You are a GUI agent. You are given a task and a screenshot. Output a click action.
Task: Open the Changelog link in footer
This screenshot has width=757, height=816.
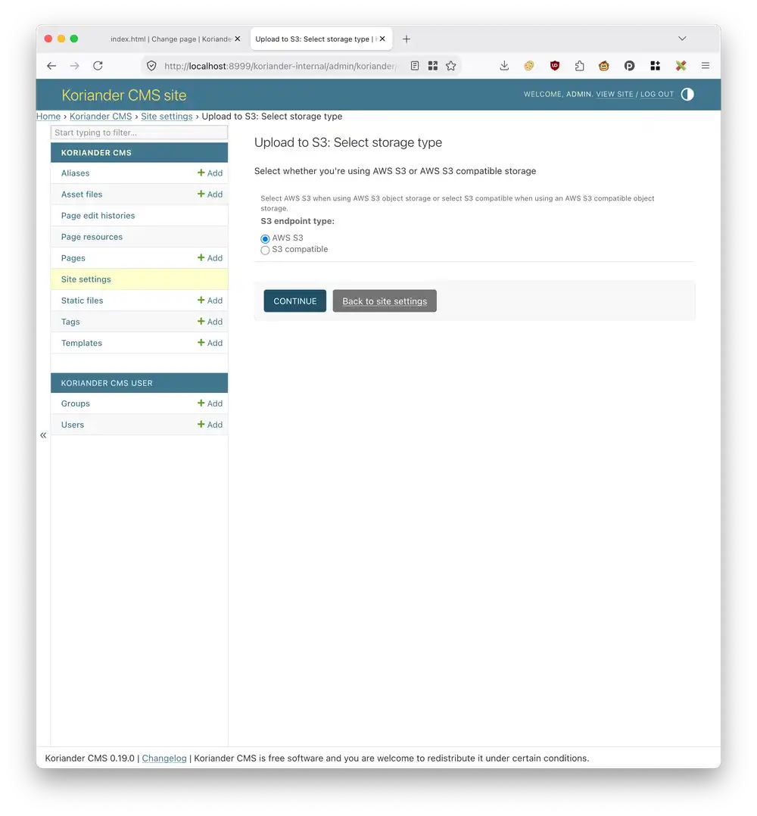(164, 758)
